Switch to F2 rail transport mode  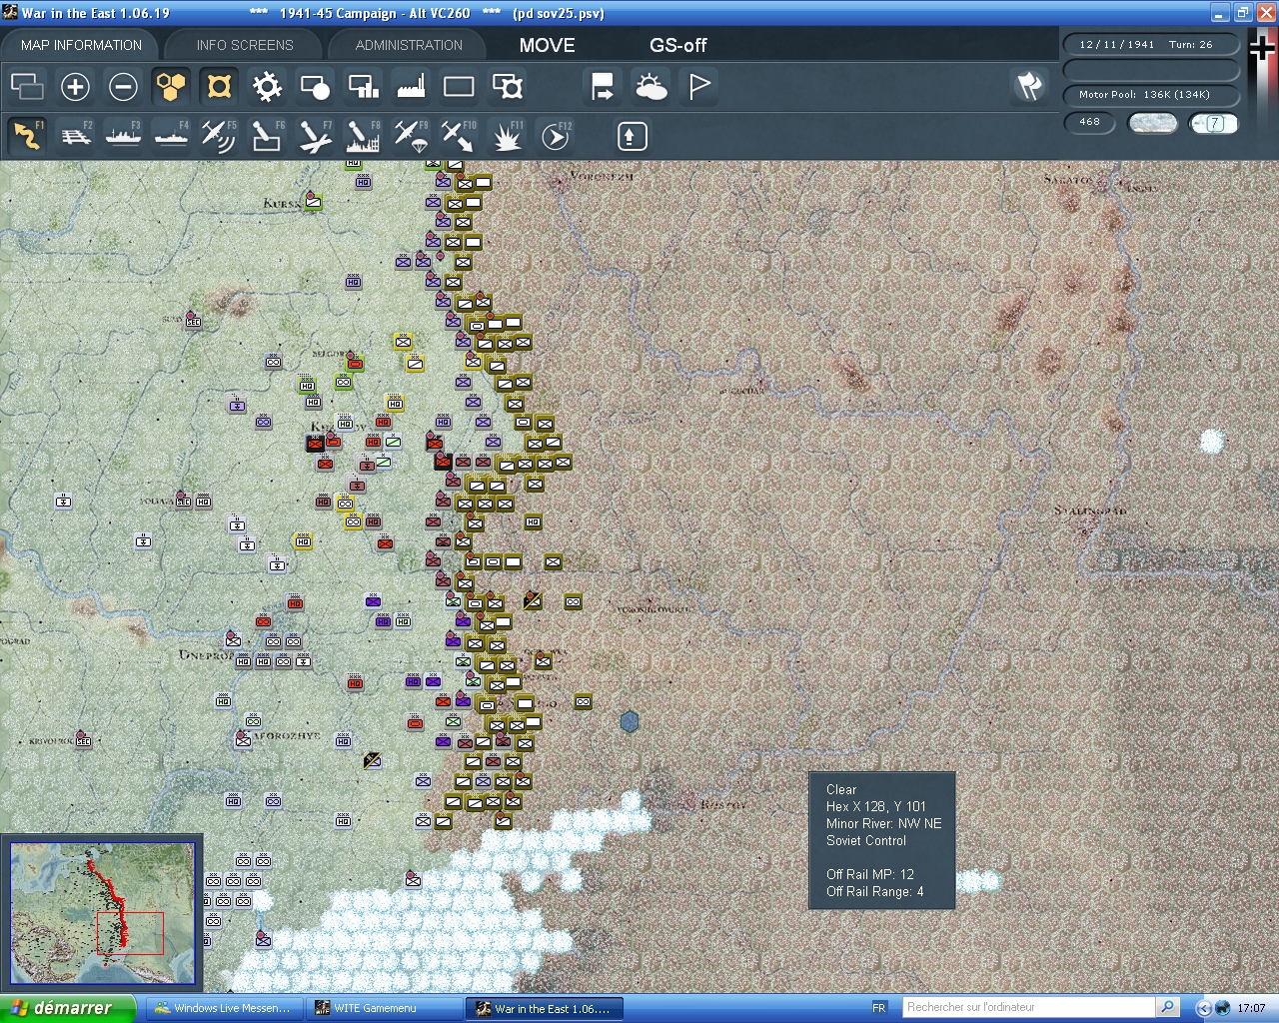point(76,135)
